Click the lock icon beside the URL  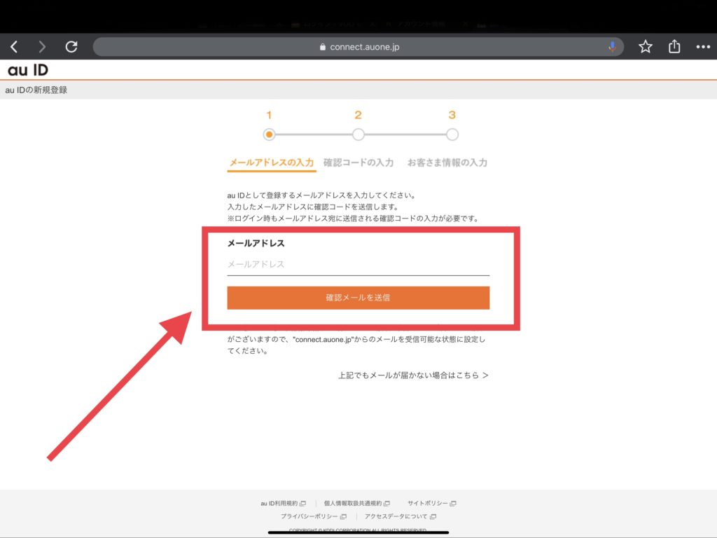tap(322, 47)
